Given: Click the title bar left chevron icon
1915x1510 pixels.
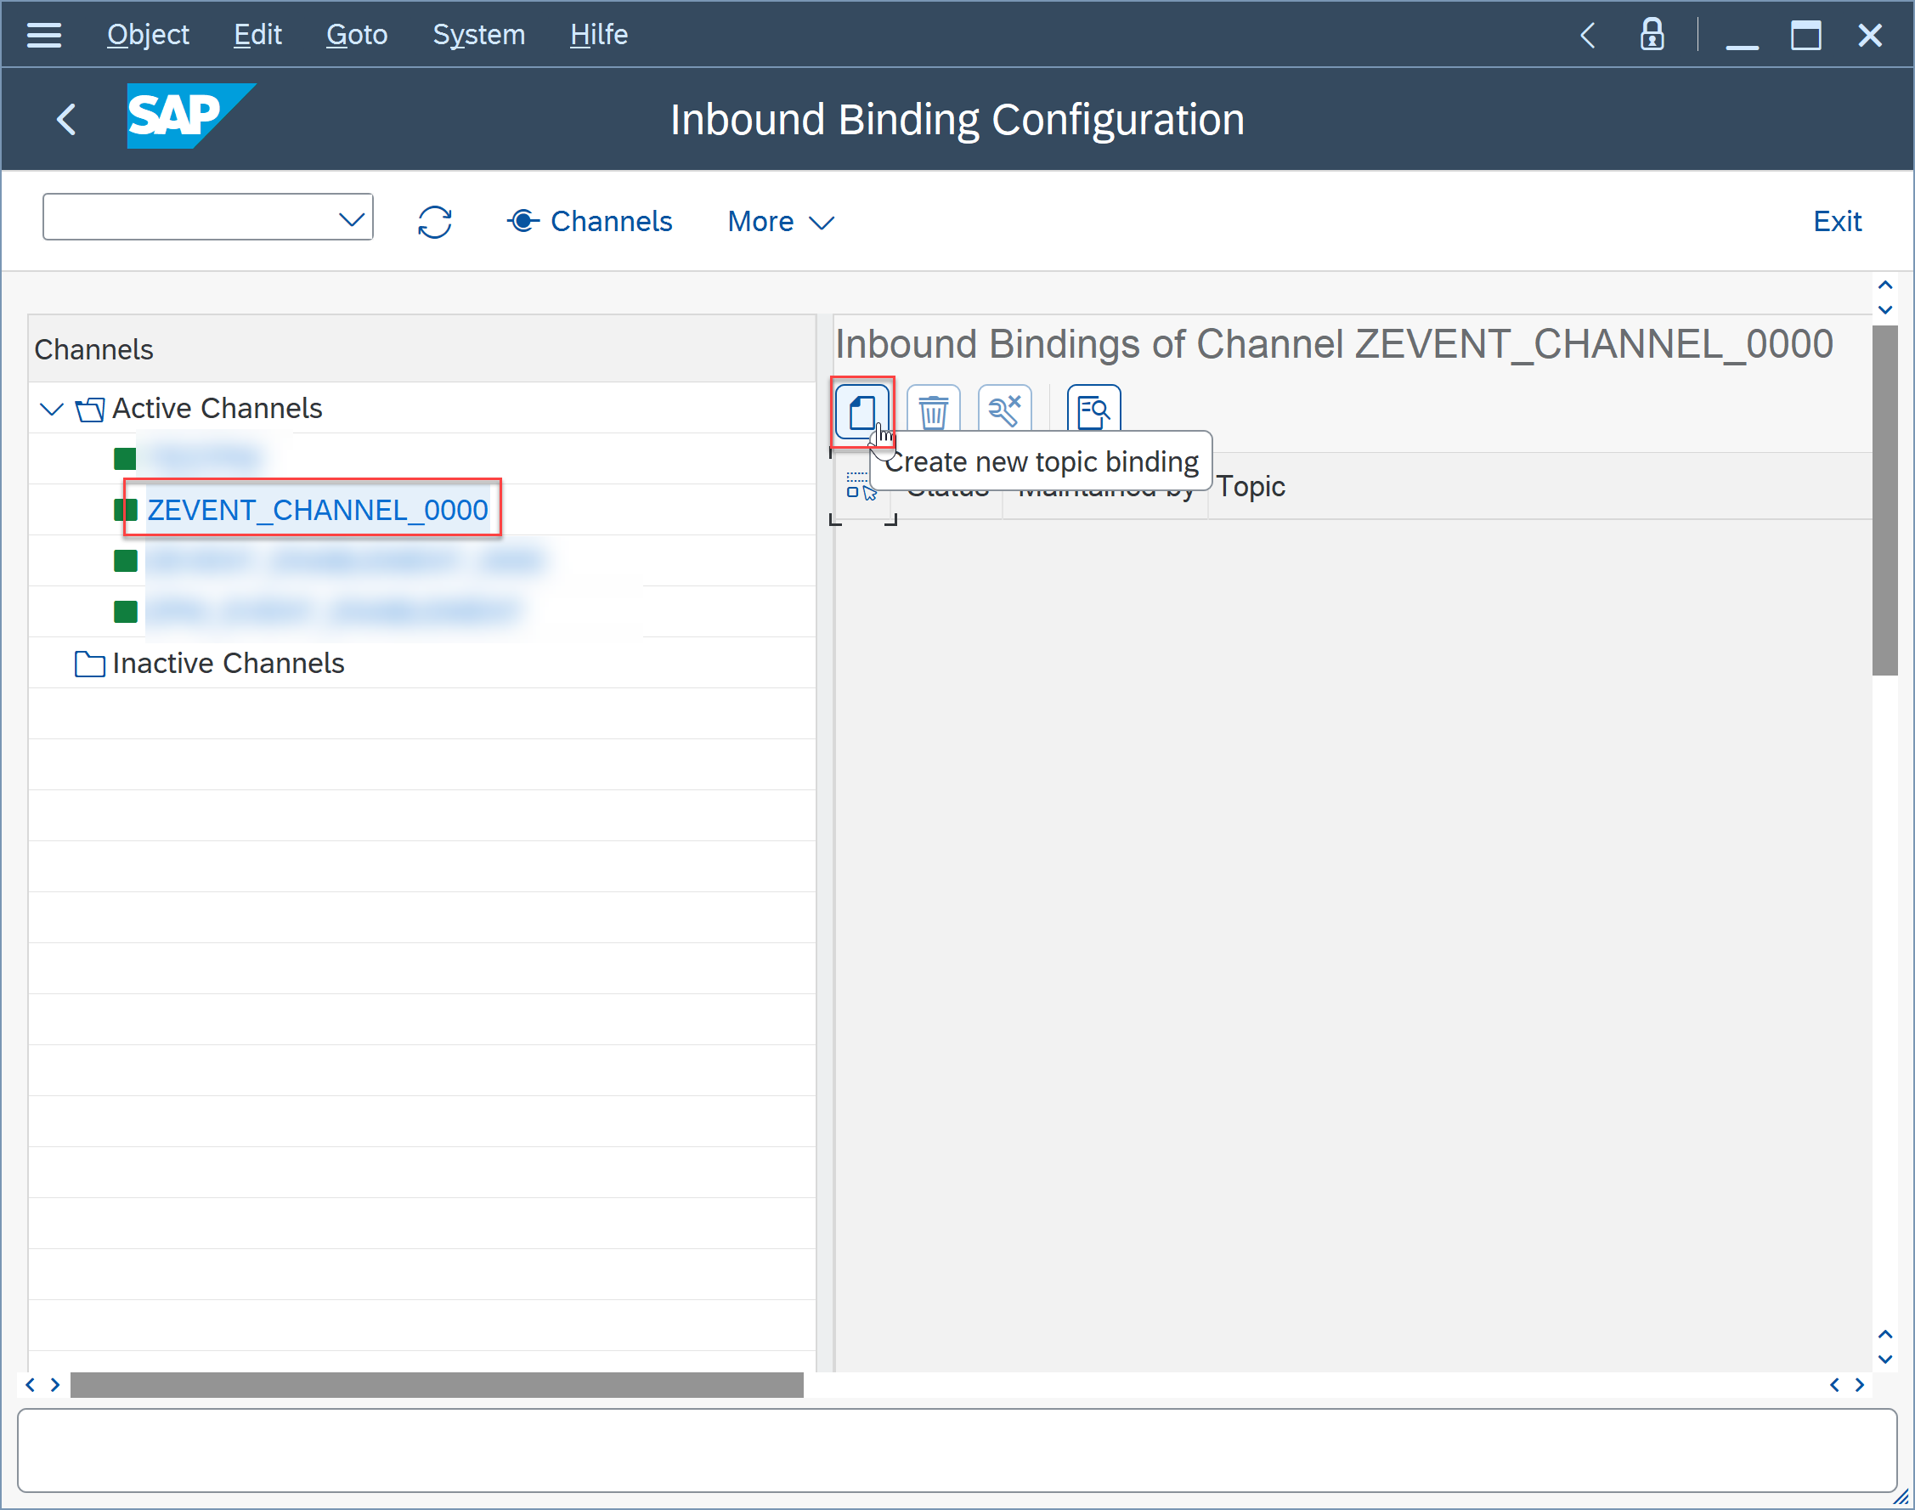Looking at the screenshot, I should 1587,36.
